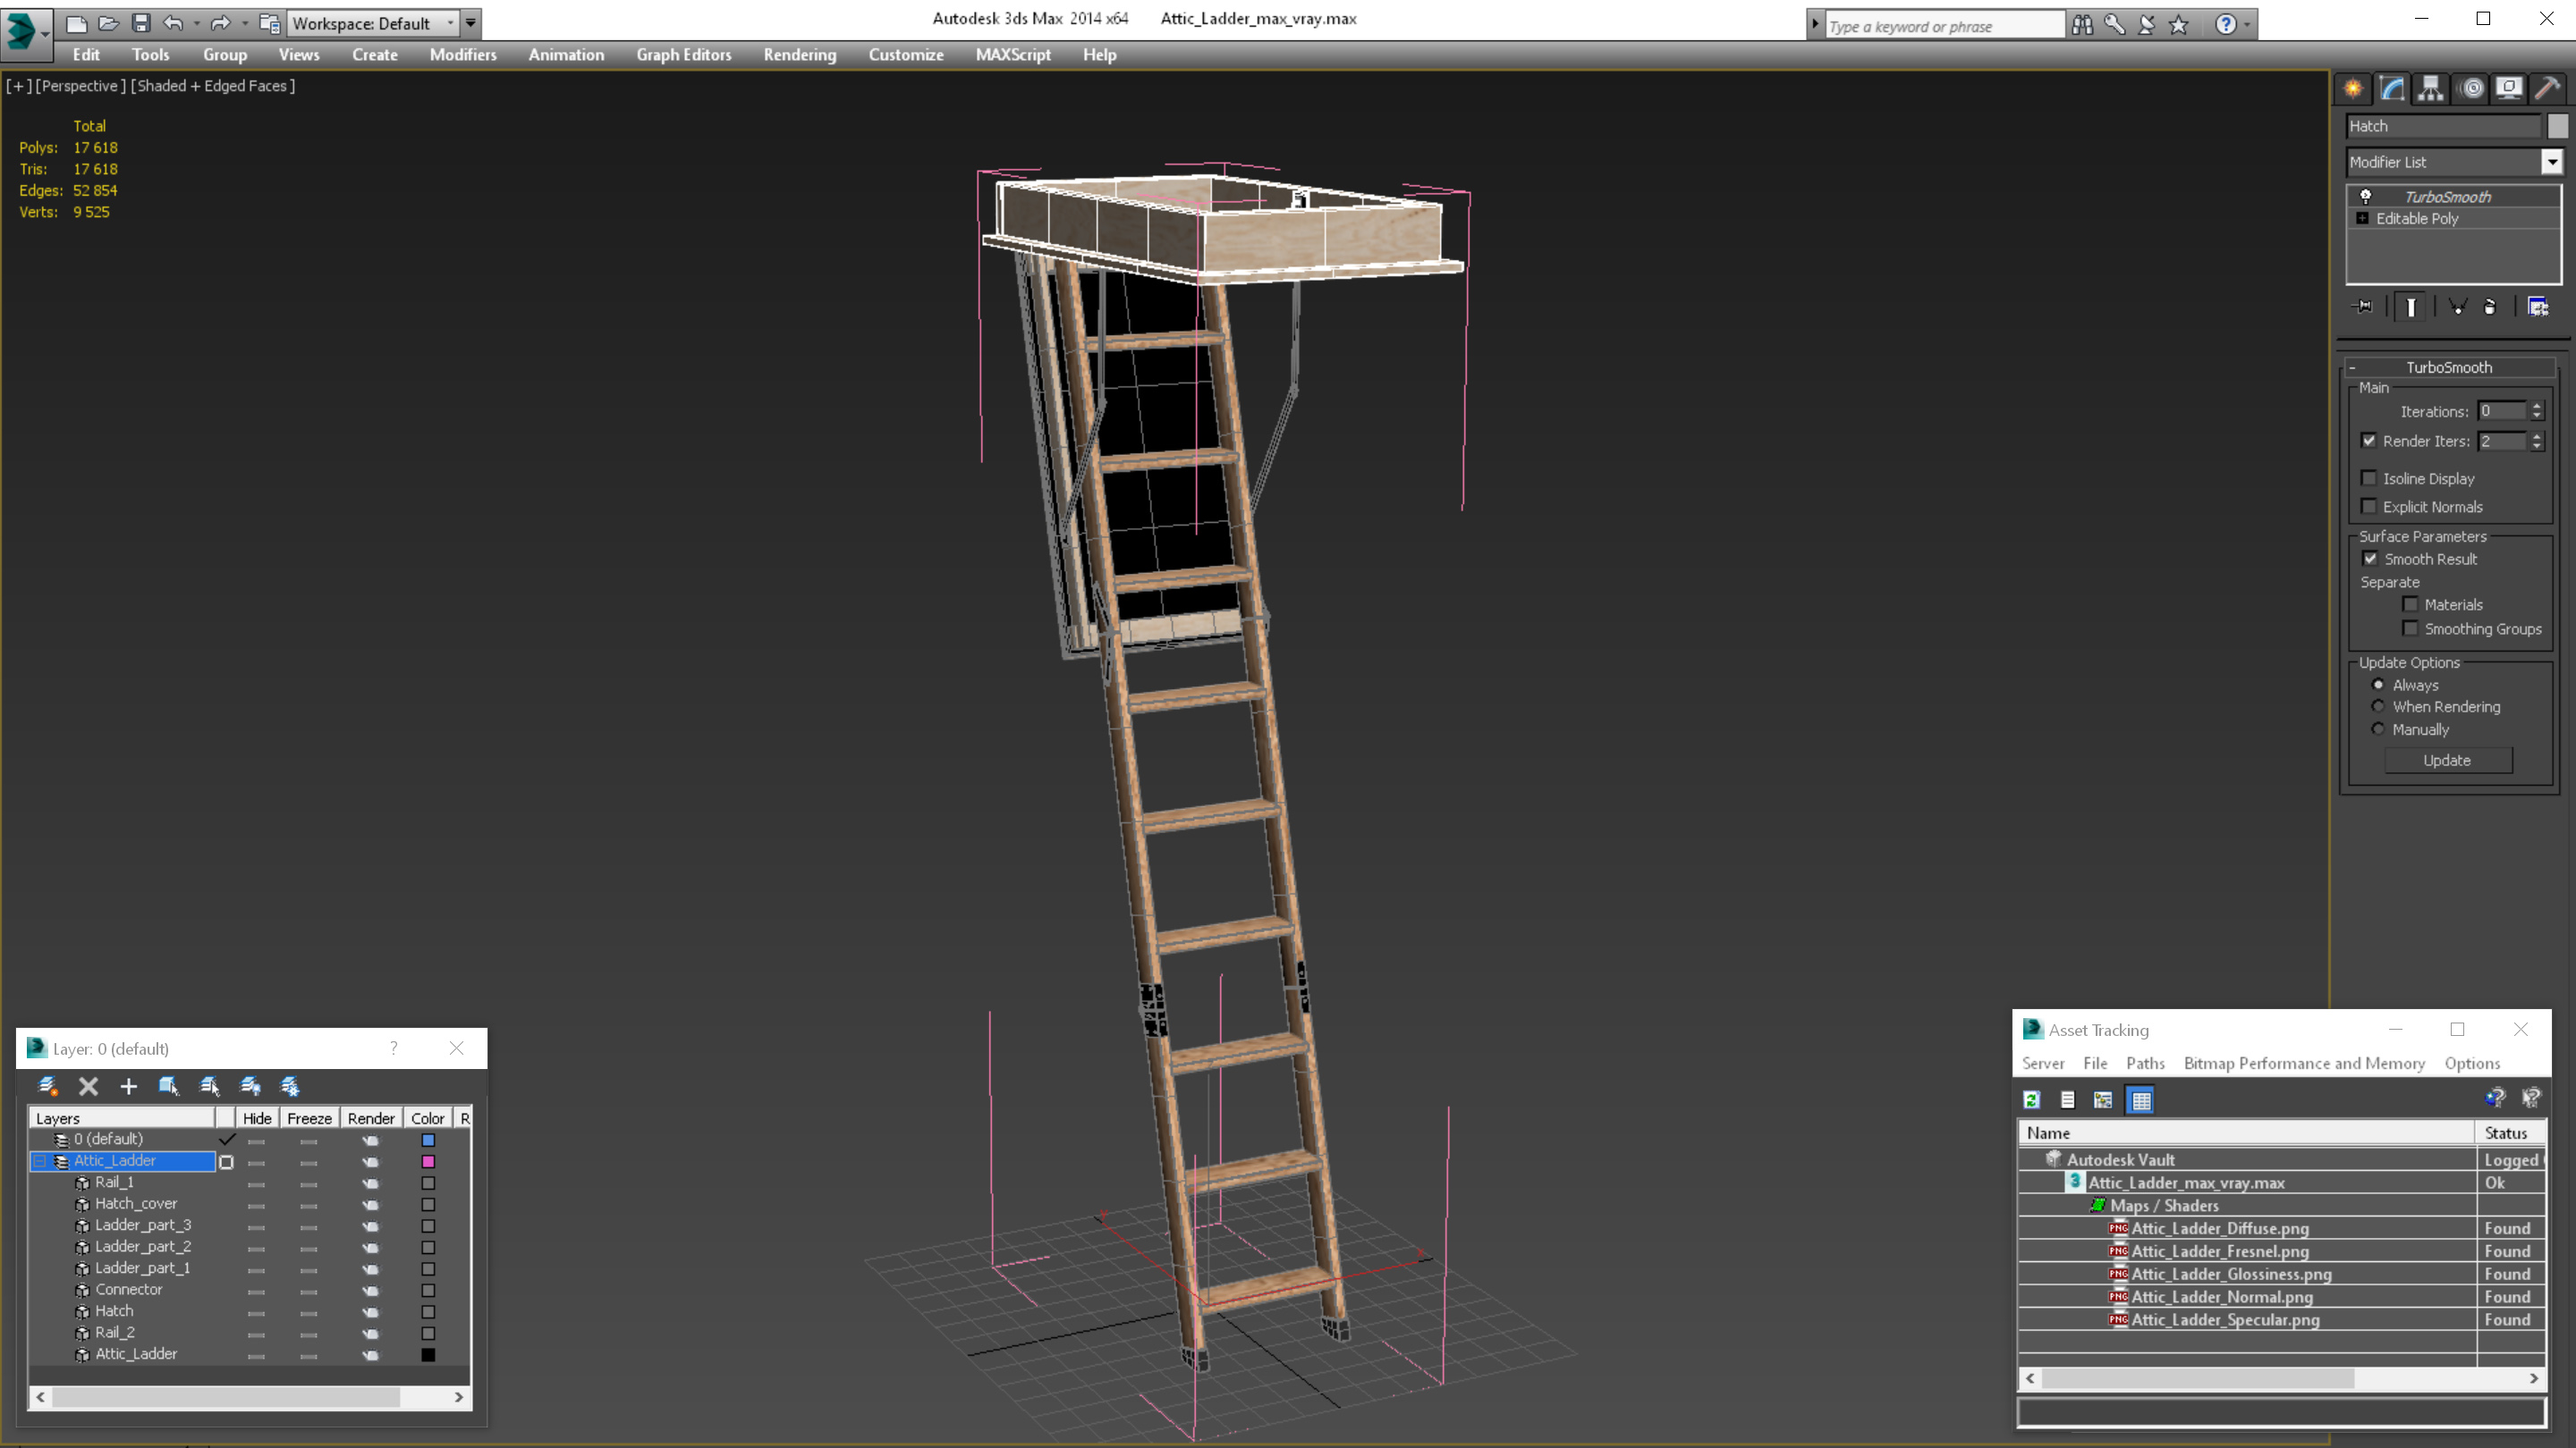The width and height of the screenshot is (2576, 1448).
Task: Select the Always update option
Action: click(2378, 685)
